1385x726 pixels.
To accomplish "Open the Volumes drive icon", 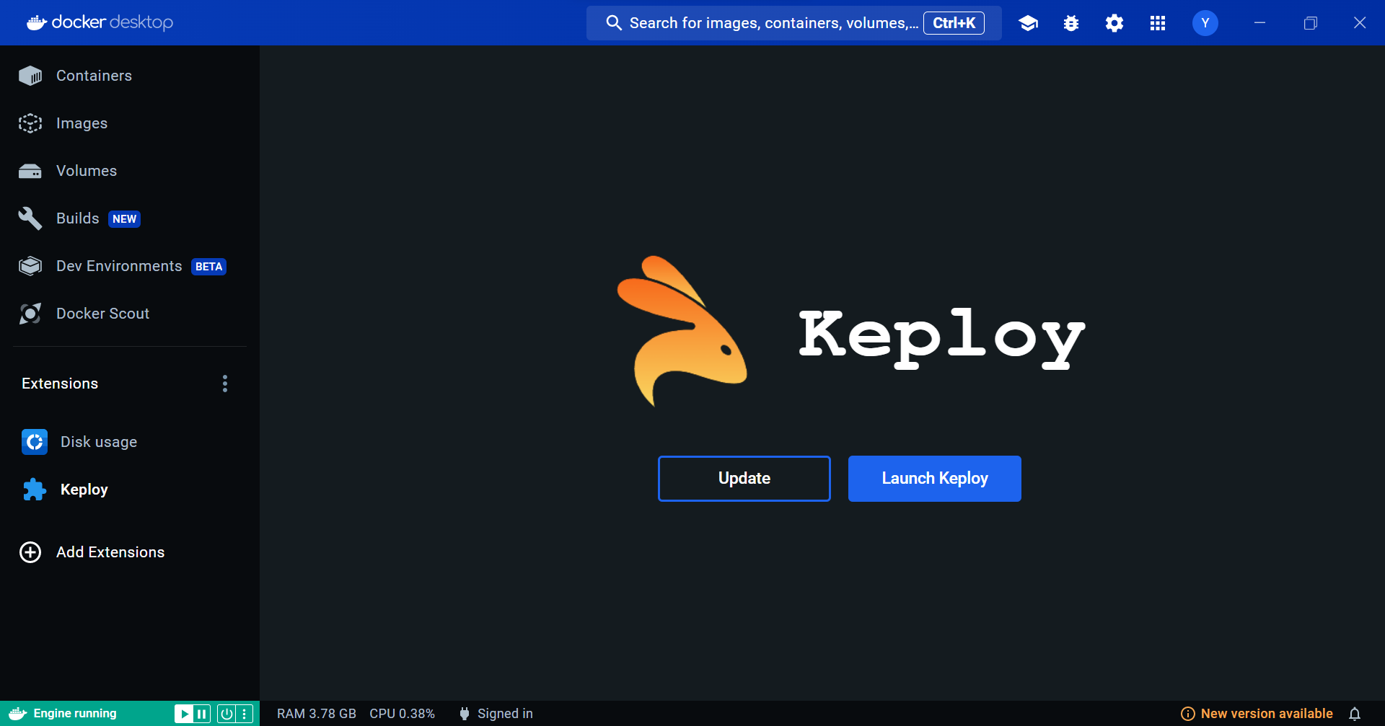I will [x=30, y=171].
